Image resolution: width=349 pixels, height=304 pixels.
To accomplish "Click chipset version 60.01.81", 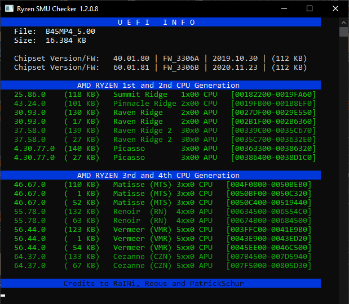I will pos(131,68).
